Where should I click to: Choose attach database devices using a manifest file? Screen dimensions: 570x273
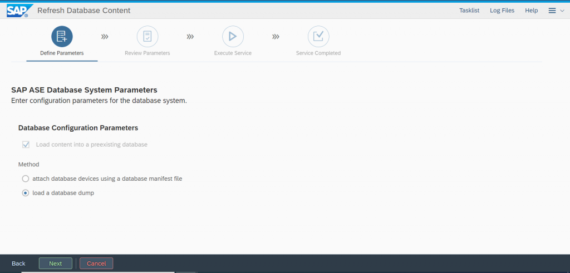pos(26,178)
